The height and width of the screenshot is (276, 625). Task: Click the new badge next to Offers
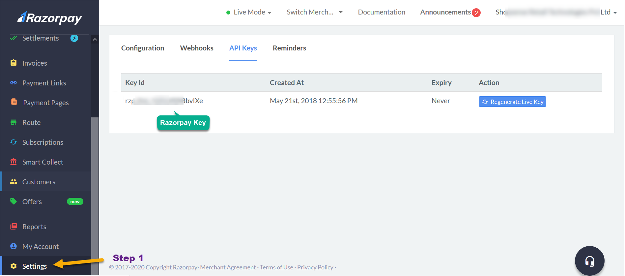[x=75, y=201]
